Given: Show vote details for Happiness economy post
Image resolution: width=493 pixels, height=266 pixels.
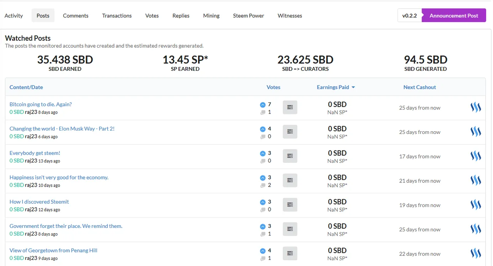Looking at the screenshot, I should click(x=290, y=180).
